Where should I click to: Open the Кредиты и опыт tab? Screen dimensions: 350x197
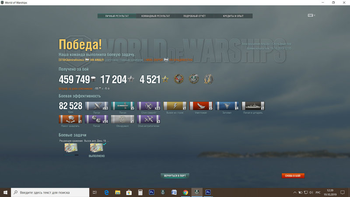click(x=233, y=16)
